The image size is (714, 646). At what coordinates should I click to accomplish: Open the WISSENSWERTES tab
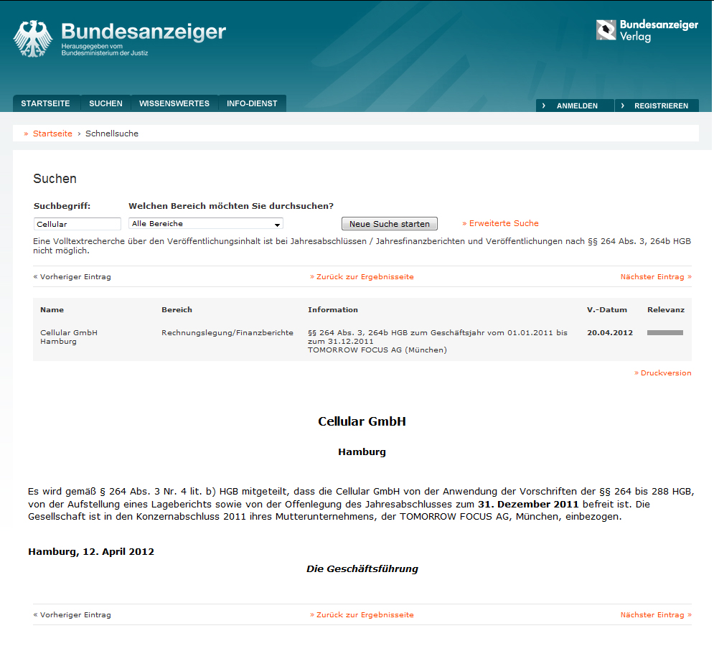click(x=174, y=103)
